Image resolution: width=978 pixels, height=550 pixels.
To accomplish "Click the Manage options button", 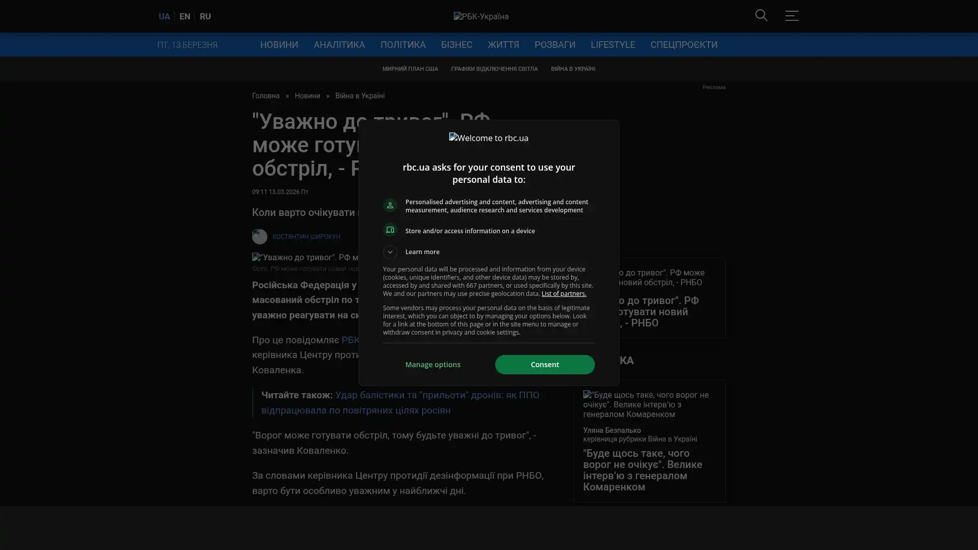I will 433,365.
